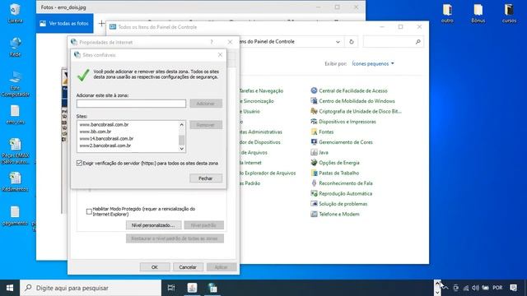
Task: Click the search magnifier in Control Panel
Action: coord(417,42)
